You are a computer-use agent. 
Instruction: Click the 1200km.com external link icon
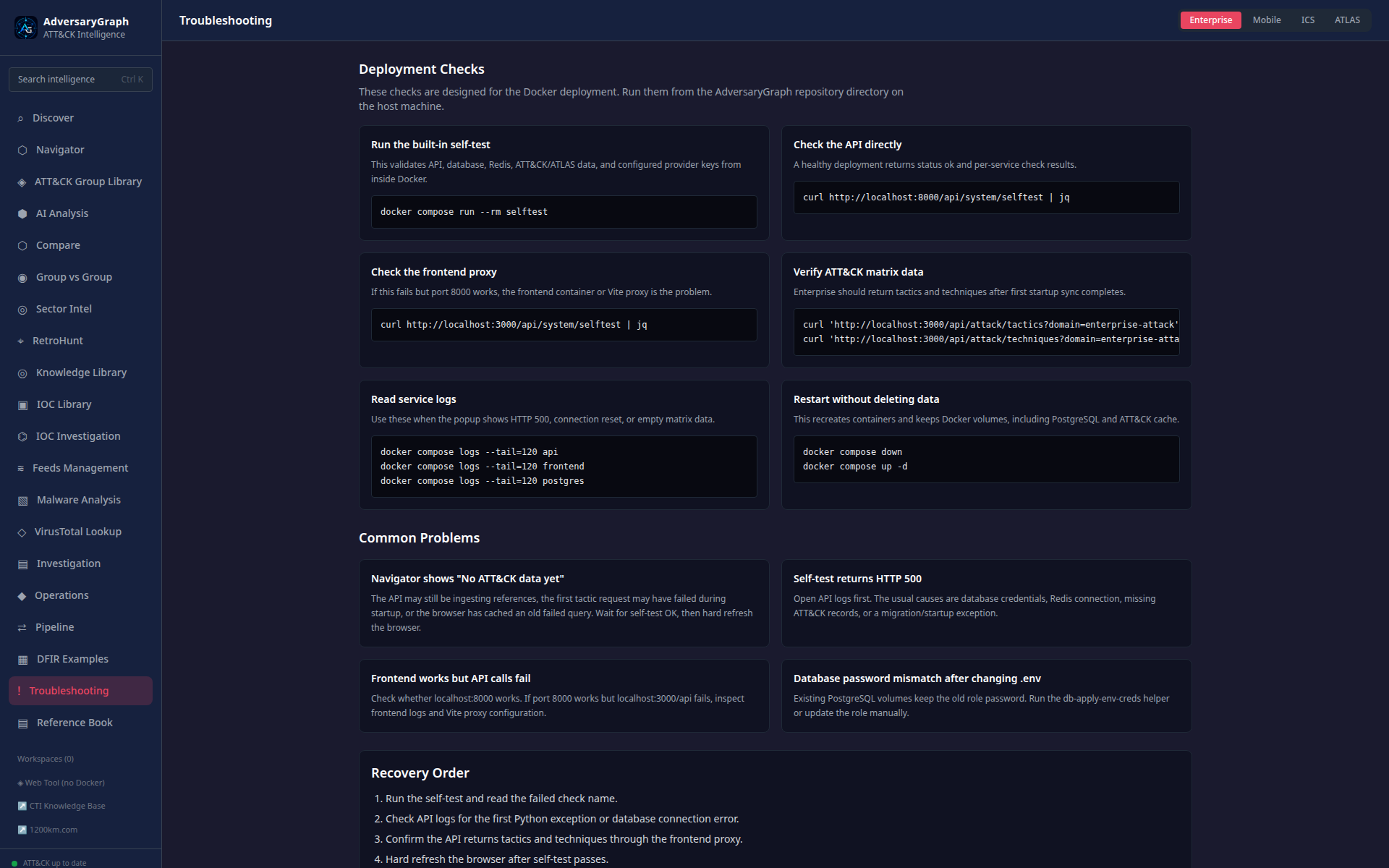22,830
